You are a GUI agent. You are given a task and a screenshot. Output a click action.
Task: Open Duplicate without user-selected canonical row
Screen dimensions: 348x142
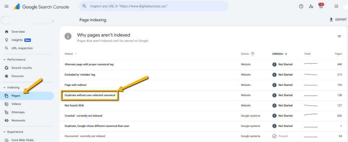tap(203, 95)
